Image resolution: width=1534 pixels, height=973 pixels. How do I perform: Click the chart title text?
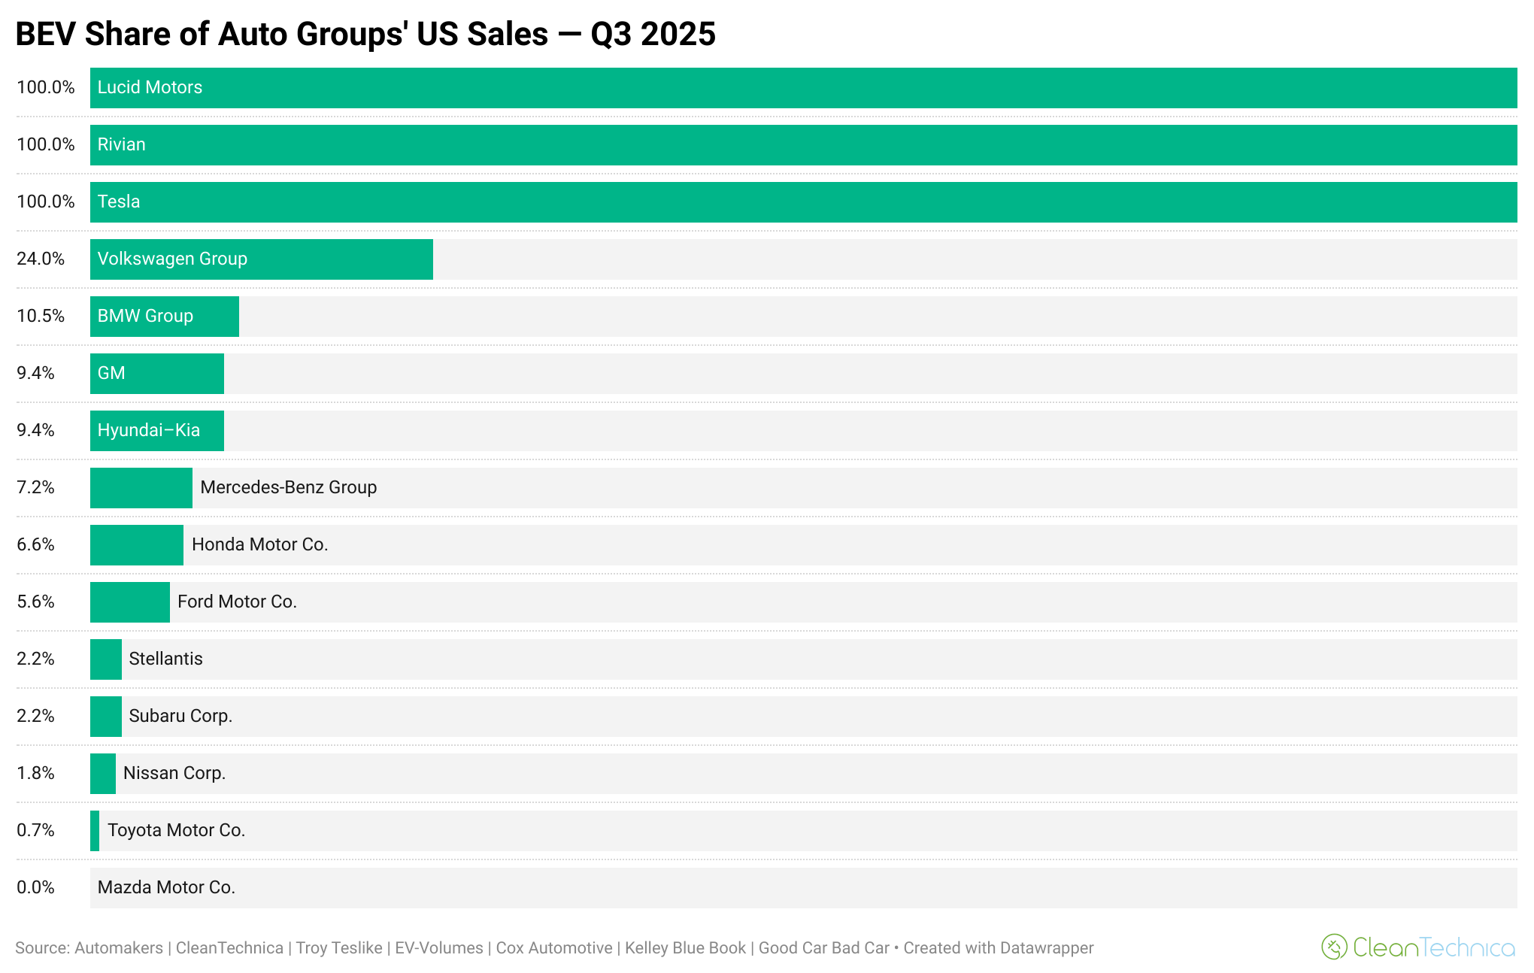point(365,35)
